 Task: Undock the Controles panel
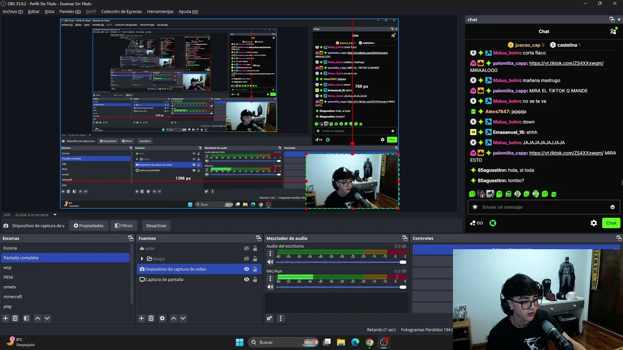[x=619, y=238]
